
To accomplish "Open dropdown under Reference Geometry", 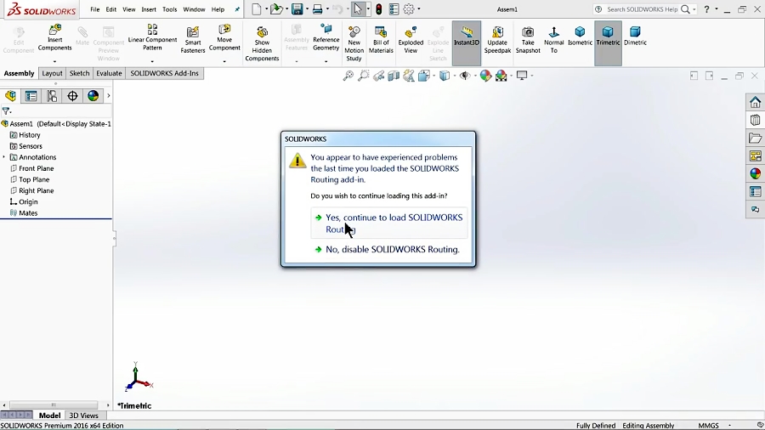I will pyautogui.click(x=326, y=62).
